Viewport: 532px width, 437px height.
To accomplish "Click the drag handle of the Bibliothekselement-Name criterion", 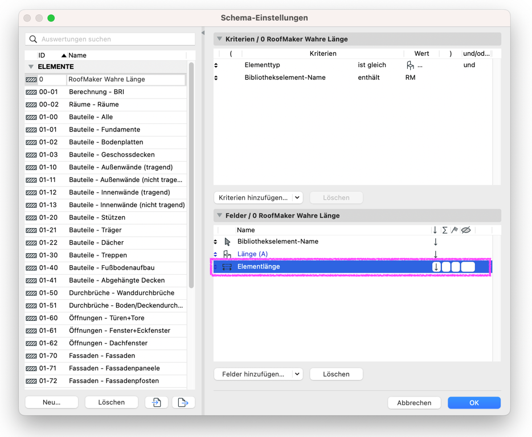I will [216, 77].
